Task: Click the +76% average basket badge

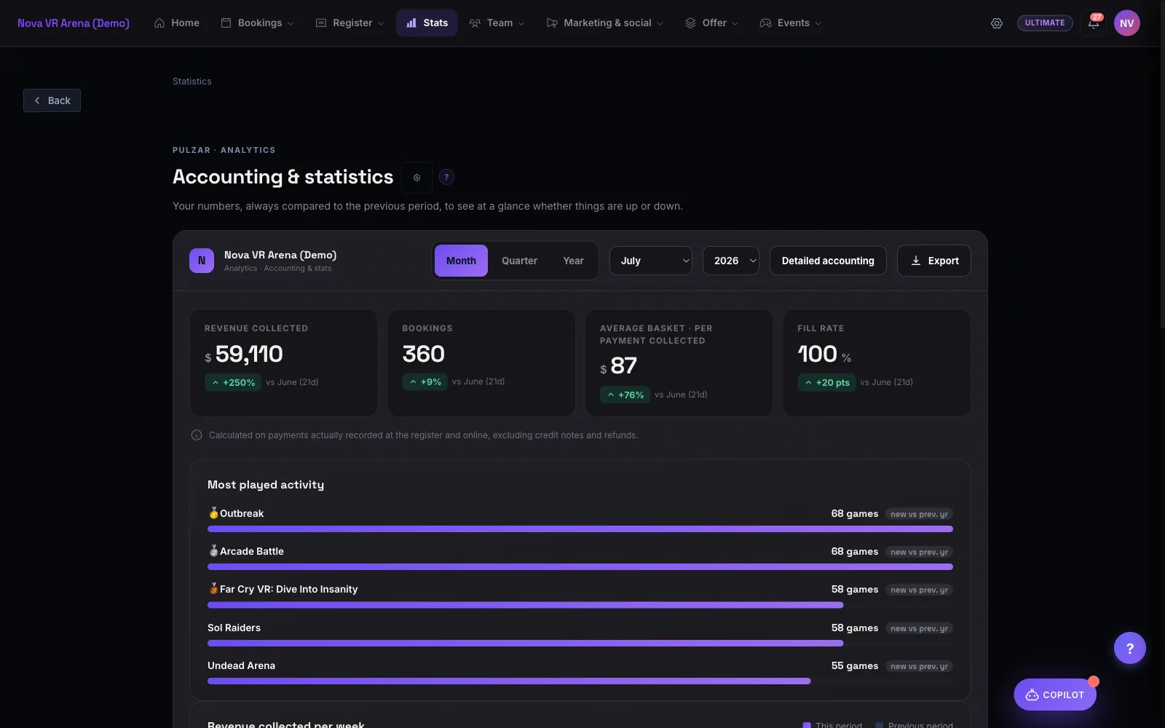Action: pos(625,395)
